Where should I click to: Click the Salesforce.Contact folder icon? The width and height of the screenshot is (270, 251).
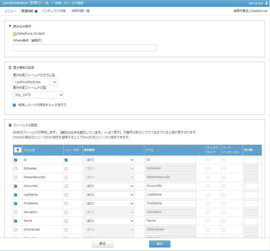[x=15, y=34]
